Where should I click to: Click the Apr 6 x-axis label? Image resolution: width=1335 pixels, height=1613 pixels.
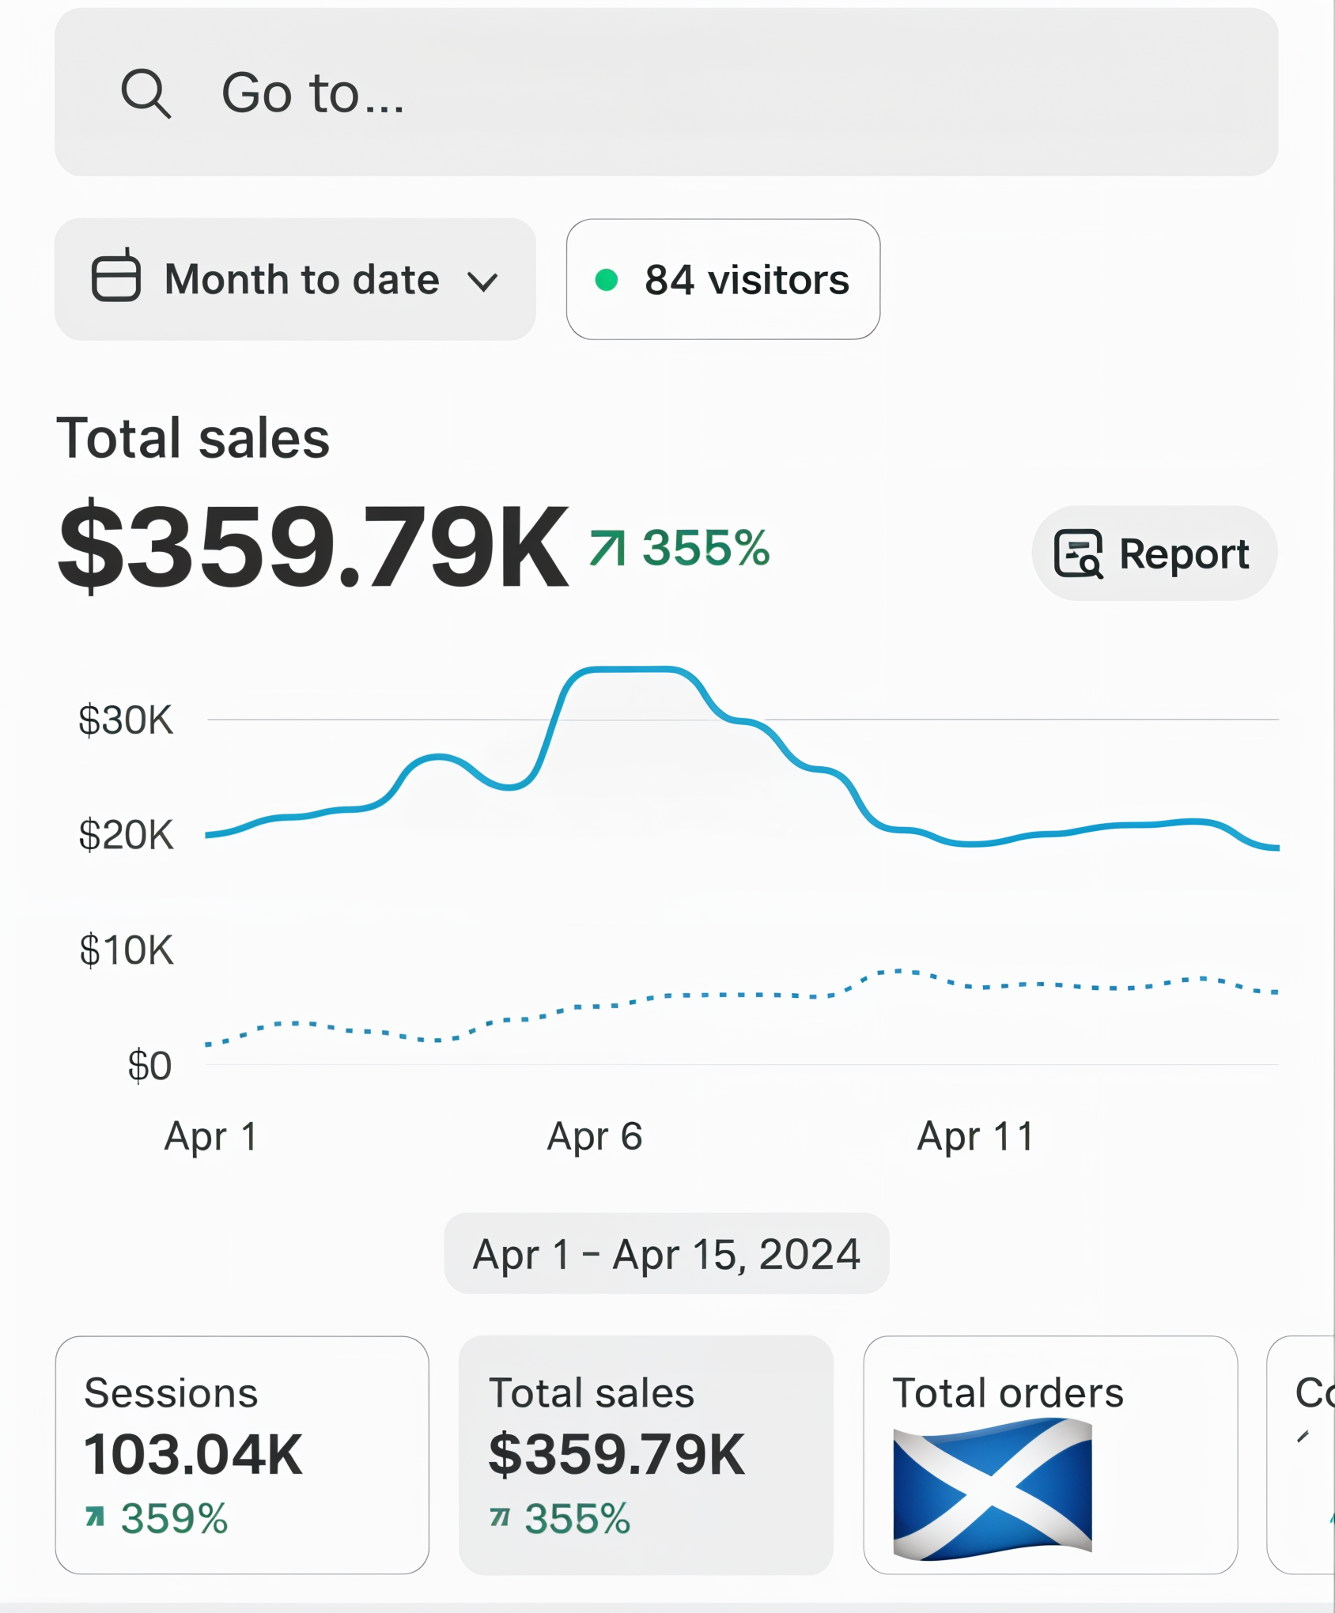[x=595, y=1137]
